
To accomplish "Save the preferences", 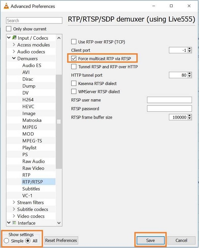I will [151, 240].
